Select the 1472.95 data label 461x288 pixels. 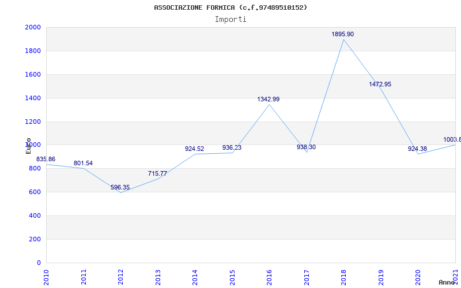click(380, 84)
